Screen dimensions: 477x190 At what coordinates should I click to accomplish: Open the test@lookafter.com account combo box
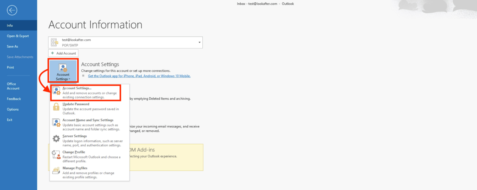125,42
